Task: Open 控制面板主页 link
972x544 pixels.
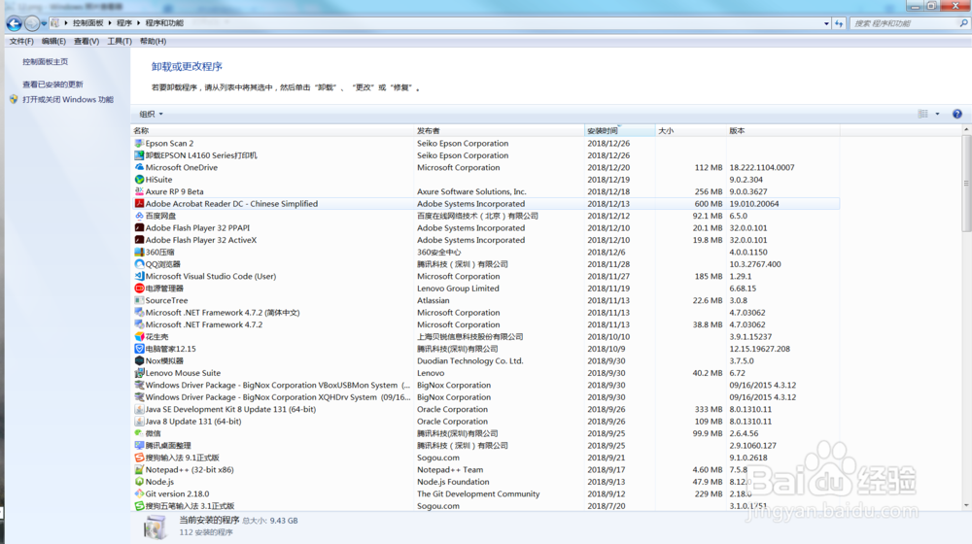Action: tap(46, 62)
